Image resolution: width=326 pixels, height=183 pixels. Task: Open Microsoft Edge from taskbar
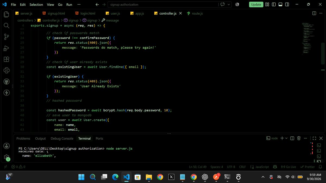coord(115,177)
